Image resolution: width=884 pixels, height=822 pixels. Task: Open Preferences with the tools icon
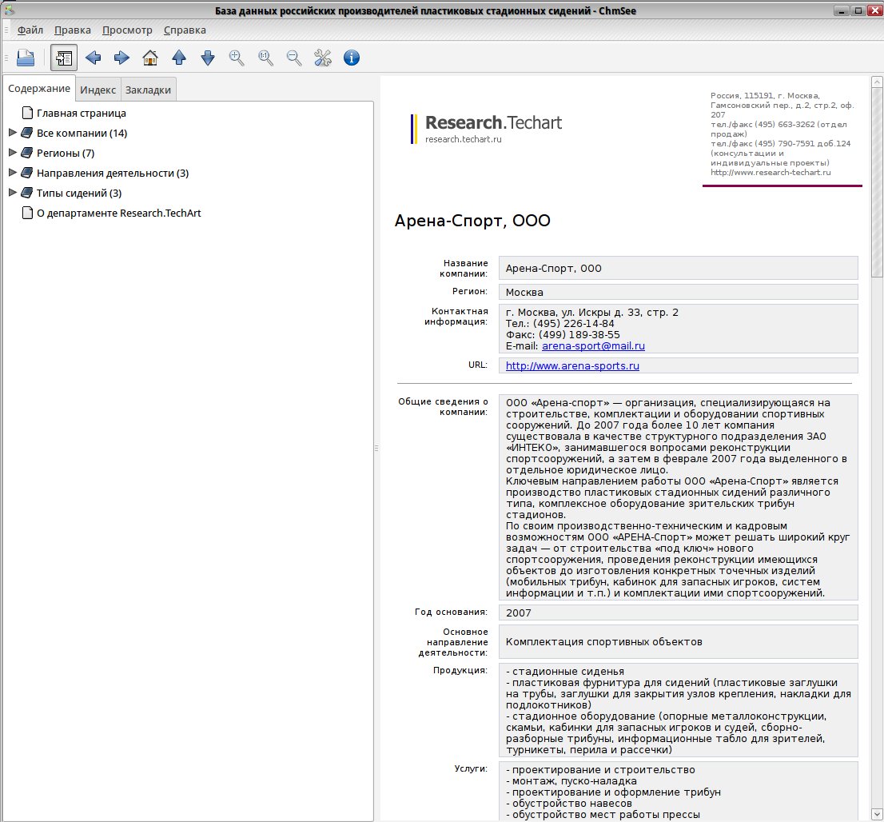[323, 58]
